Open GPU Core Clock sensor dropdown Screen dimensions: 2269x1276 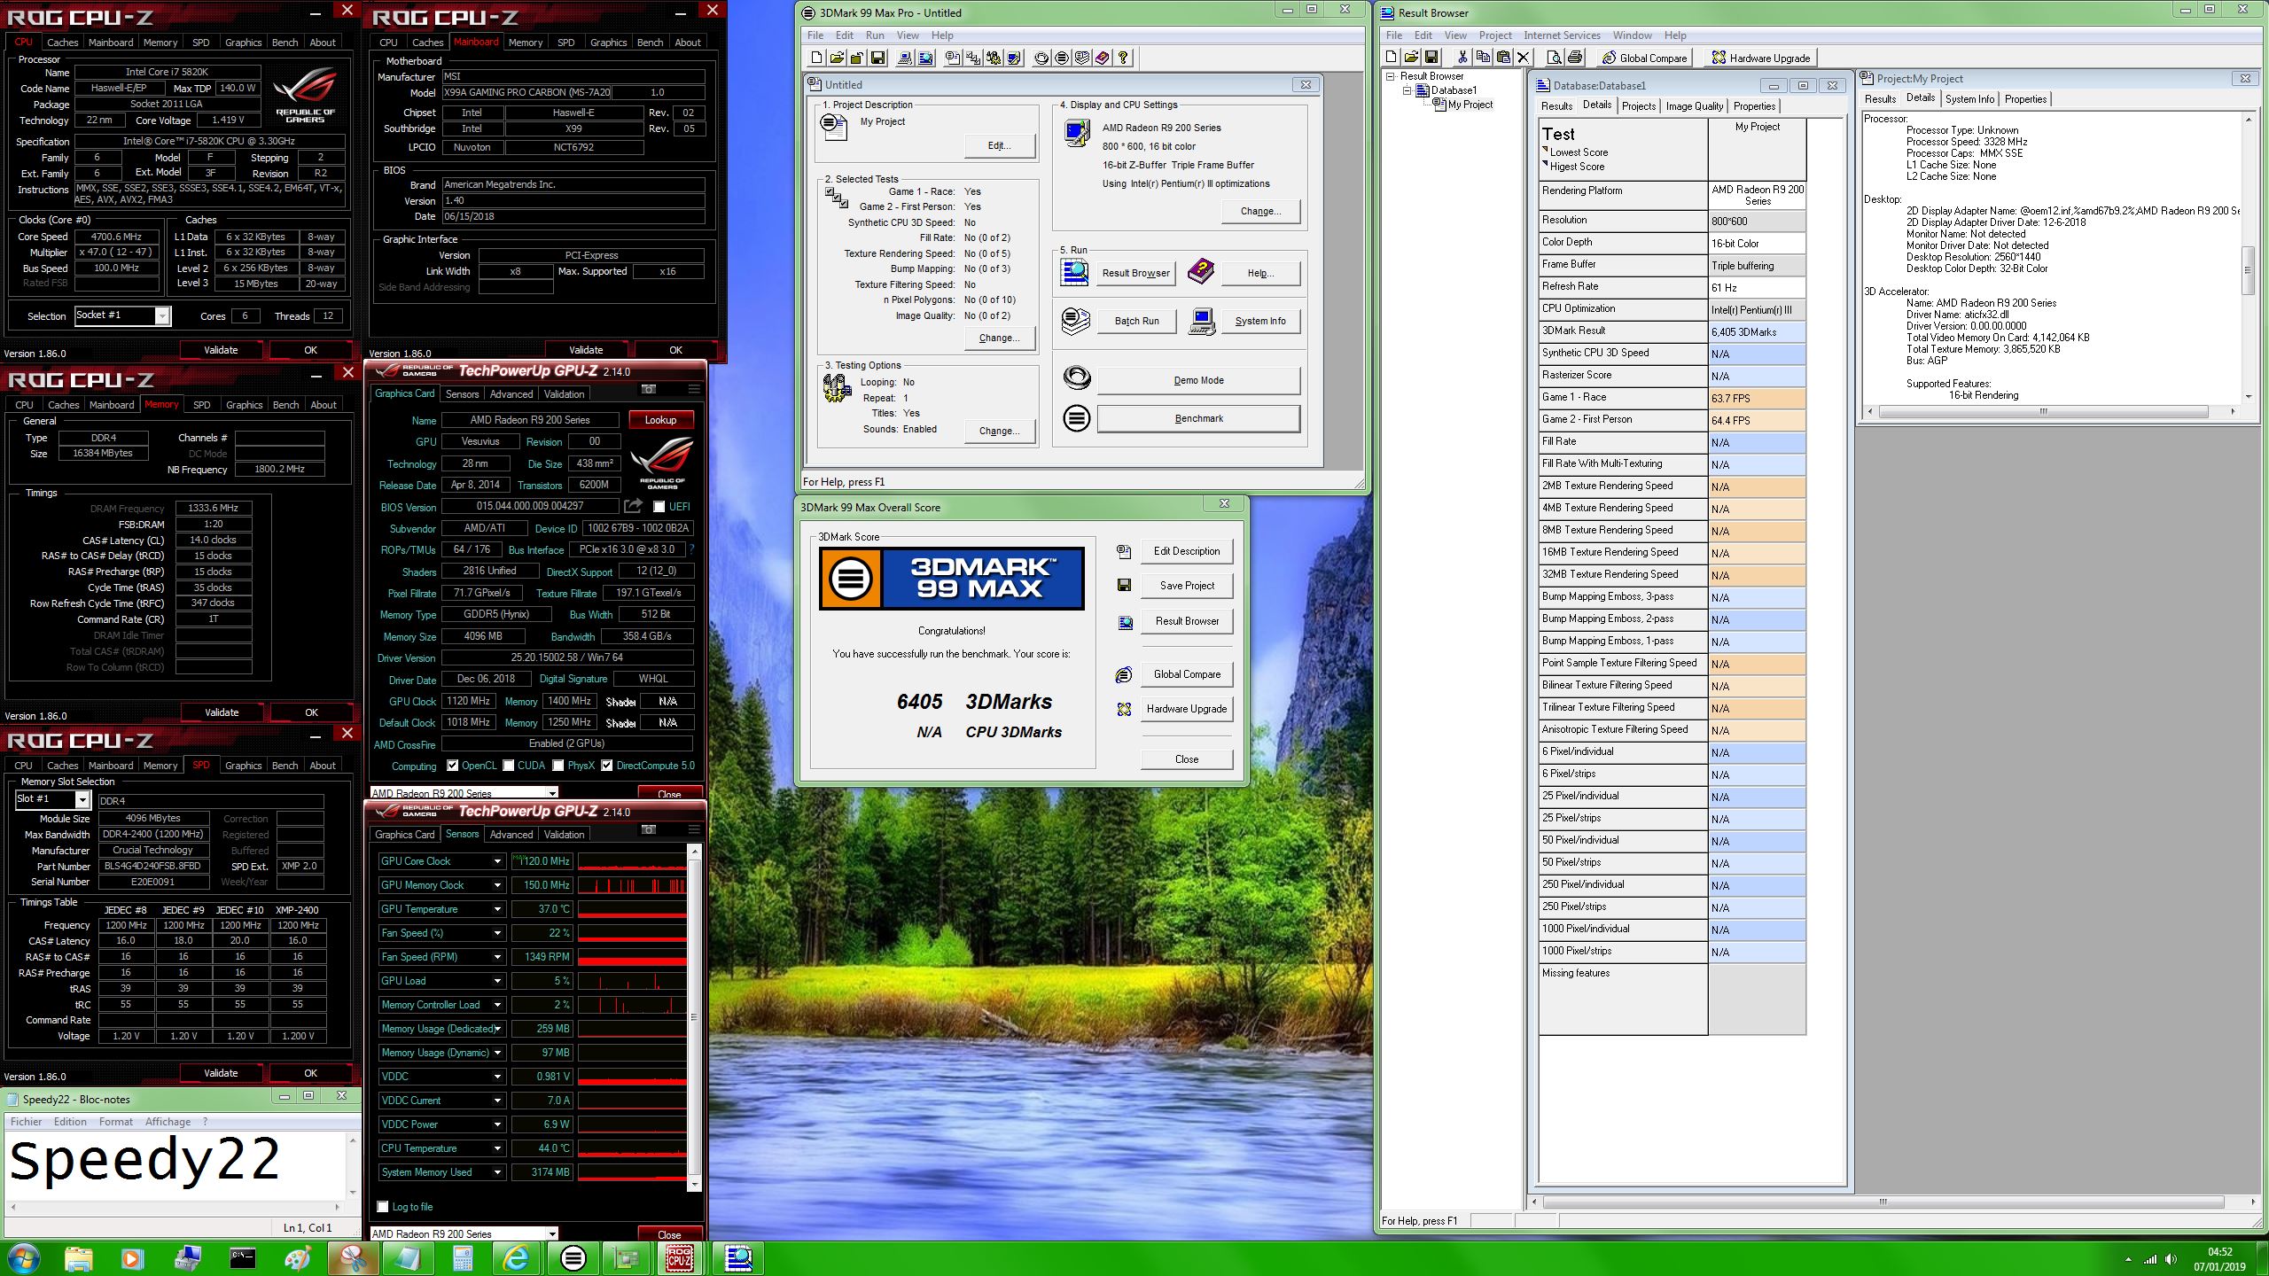pyautogui.click(x=497, y=861)
